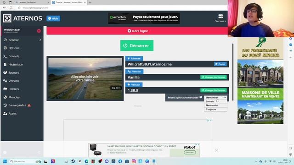Switch to the first browser tab
The width and height of the screenshot is (294, 165).
click(x=32, y=2)
